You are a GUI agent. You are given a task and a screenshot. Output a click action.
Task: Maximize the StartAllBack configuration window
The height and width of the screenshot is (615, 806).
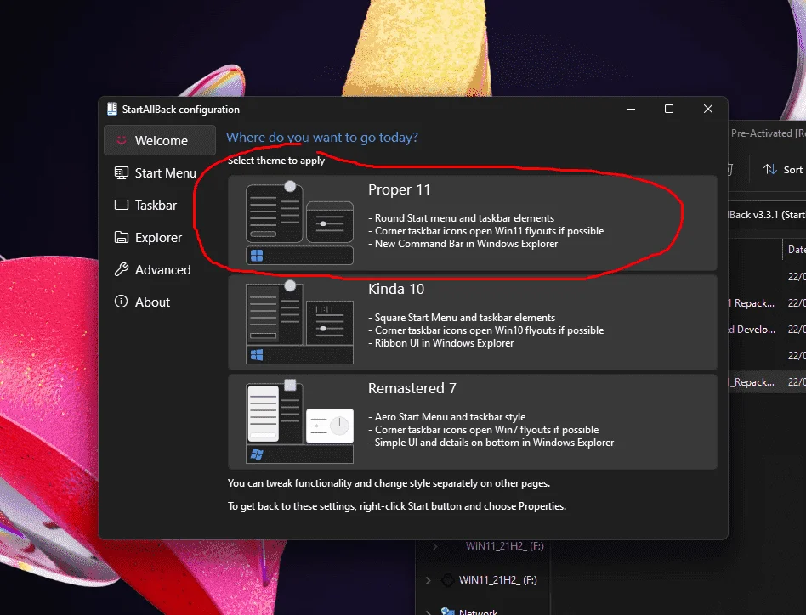[669, 109]
